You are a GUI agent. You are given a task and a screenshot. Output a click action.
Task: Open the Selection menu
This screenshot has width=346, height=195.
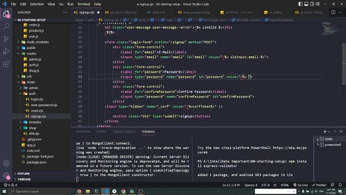pyautogui.click(x=37, y=4)
